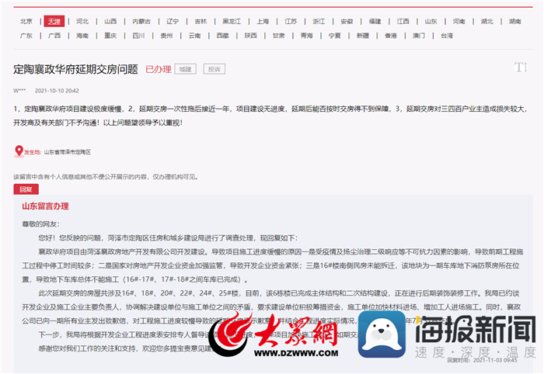The image size is (544, 374).
Task: Select the 广东 link
Action: (26, 36)
